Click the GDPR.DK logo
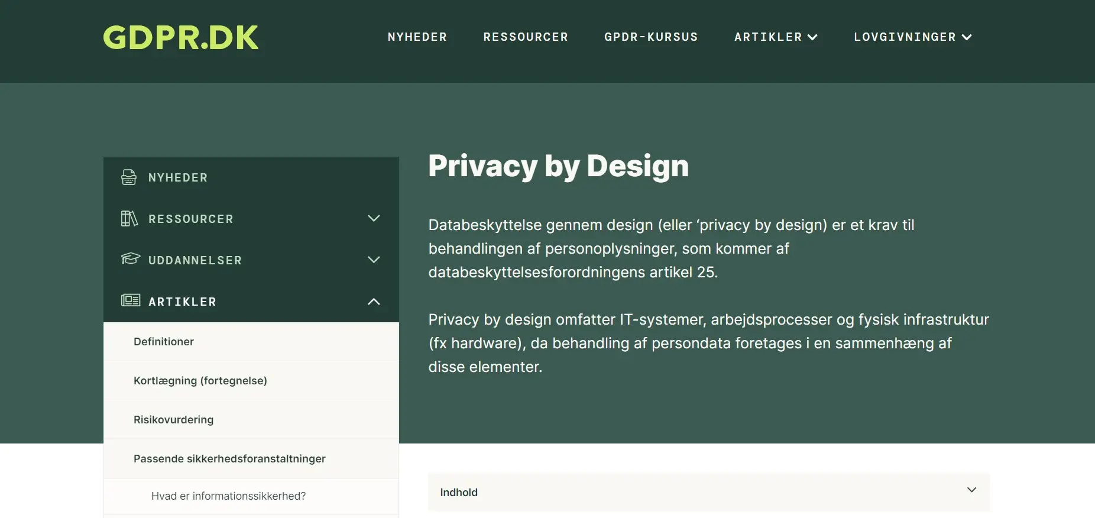The height and width of the screenshot is (518, 1095). click(x=181, y=37)
